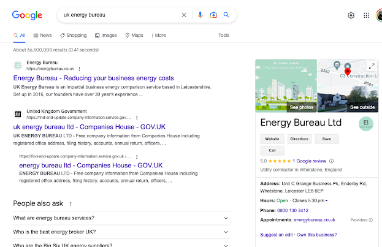Expand the opening hours dropdown arrow
This screenshot has height=247, width=382.
click(326, 200)
